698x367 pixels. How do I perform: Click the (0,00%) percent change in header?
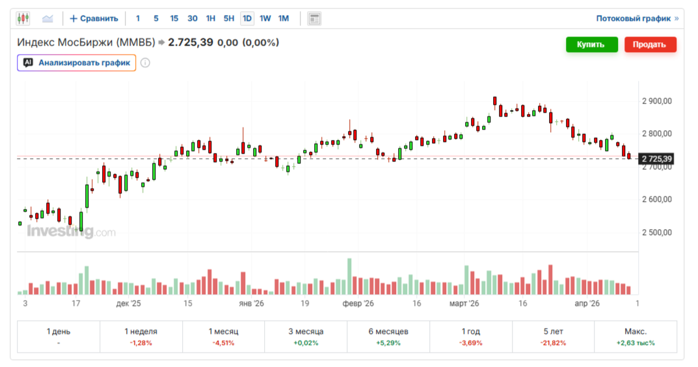point(261,43)
